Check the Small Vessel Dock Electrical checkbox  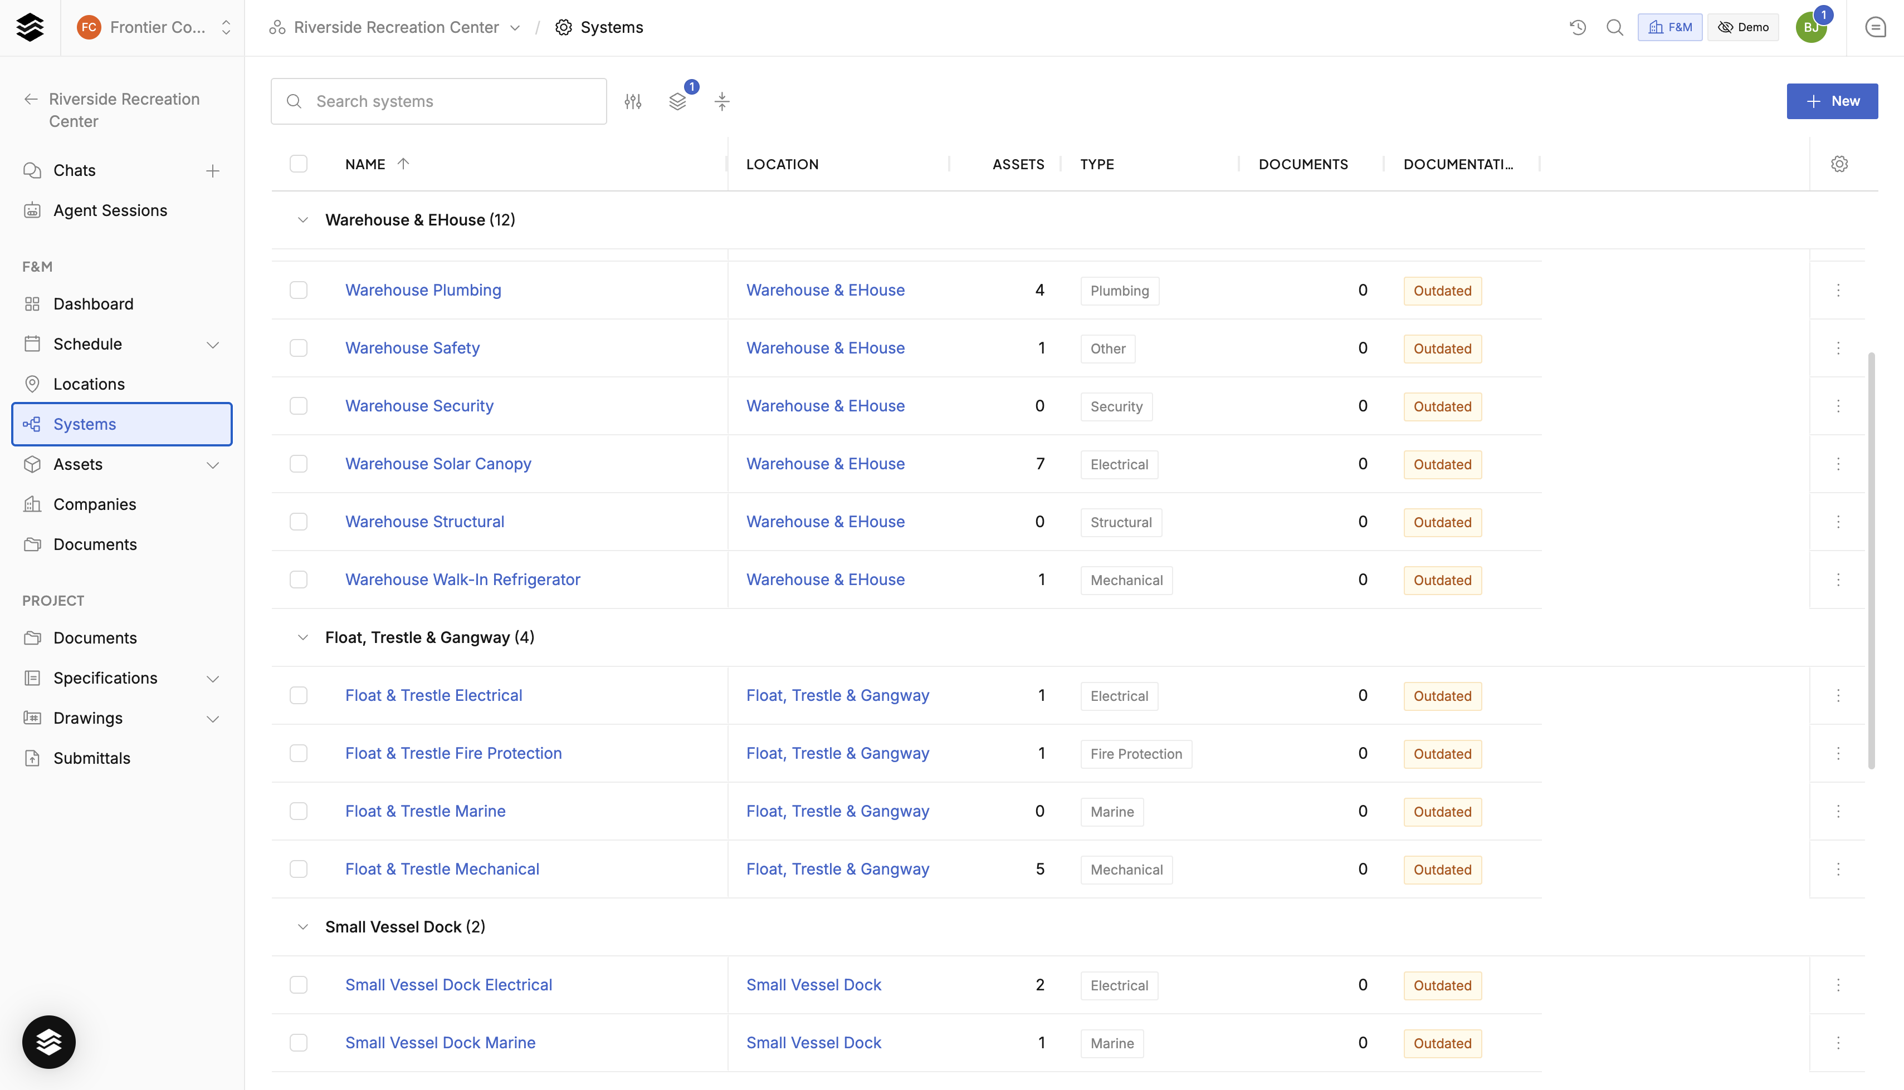(298, 985)
